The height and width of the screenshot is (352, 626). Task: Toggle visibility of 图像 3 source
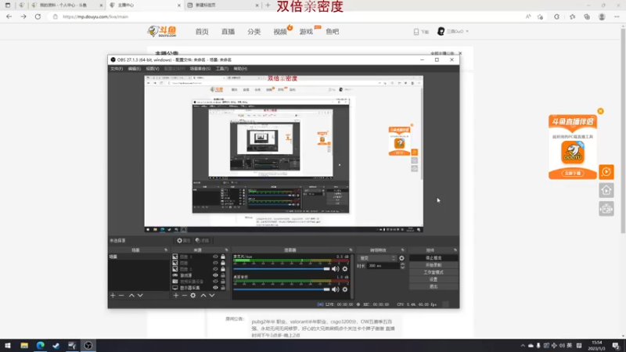click(x=216, y=257)
